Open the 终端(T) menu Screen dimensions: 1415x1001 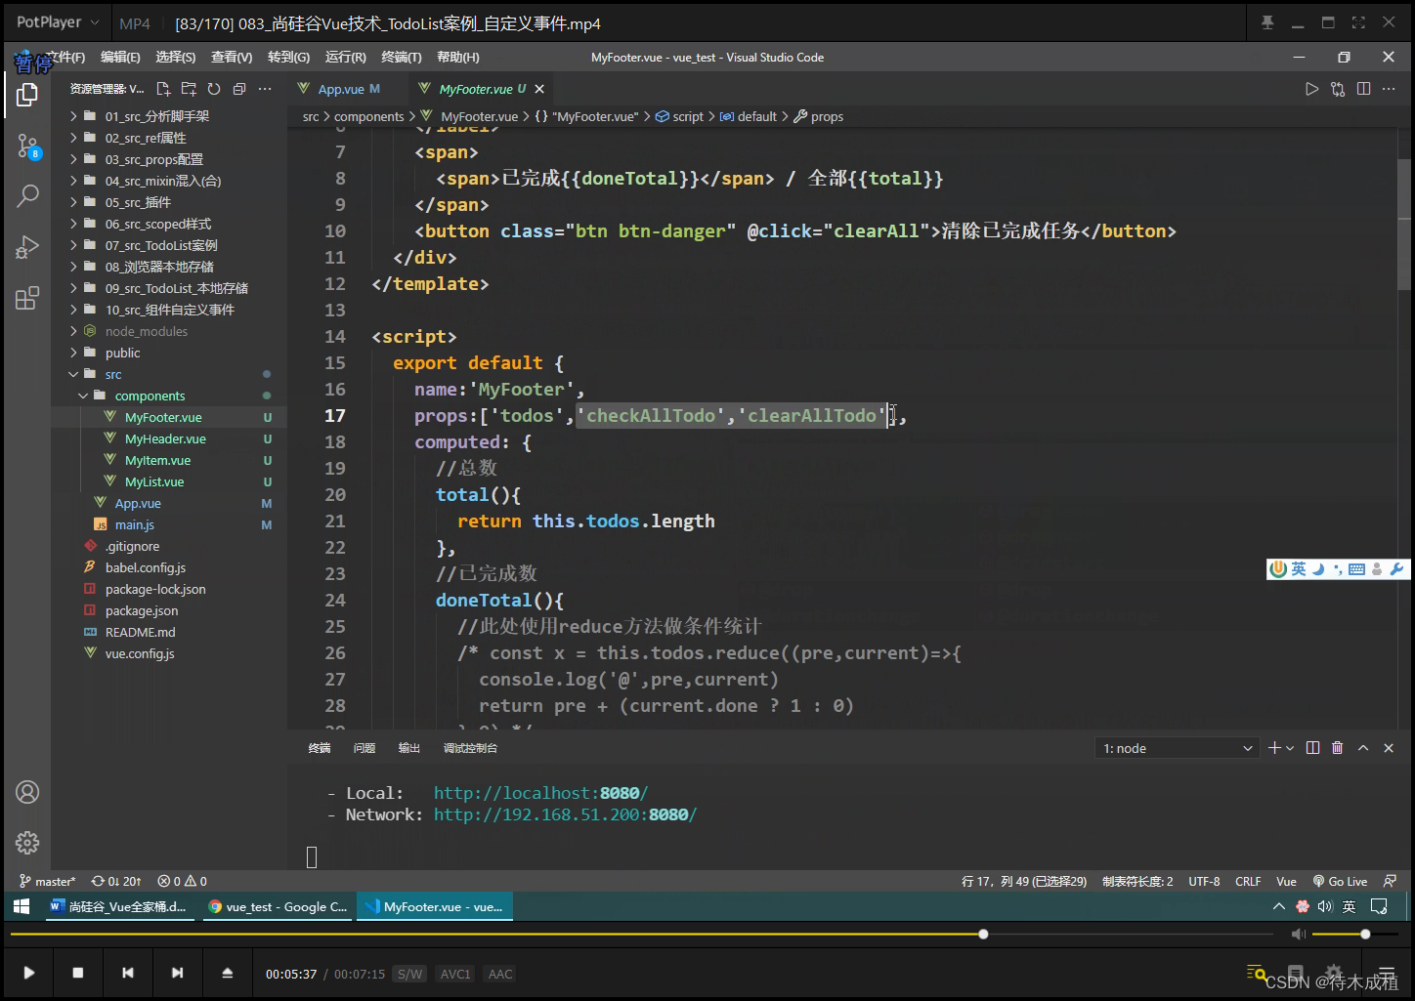(402, 58)
